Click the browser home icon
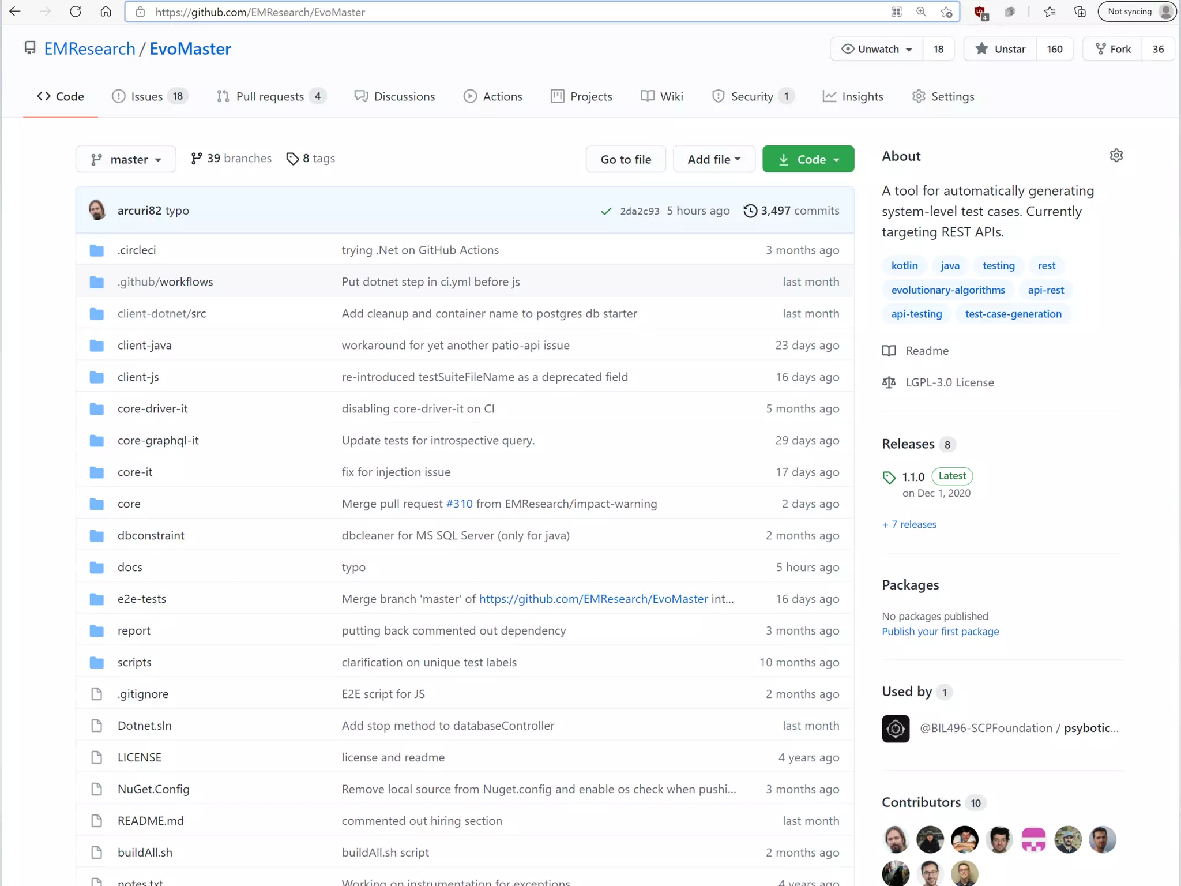Screen dimensions: 1181x886 [106, 12]
